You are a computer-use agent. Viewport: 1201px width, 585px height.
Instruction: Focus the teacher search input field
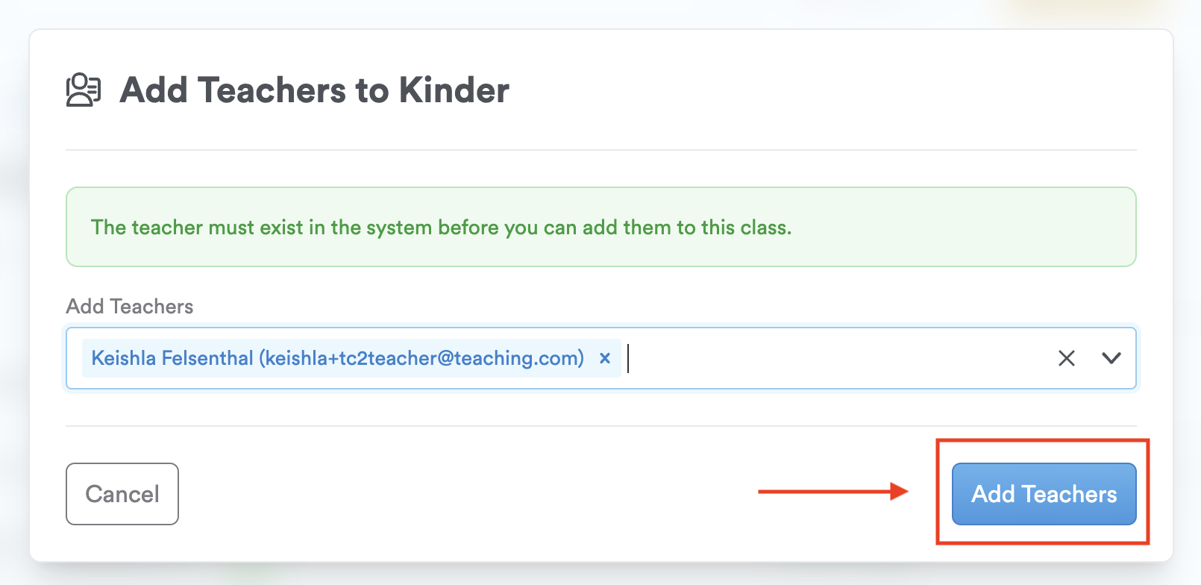(821, 358)
